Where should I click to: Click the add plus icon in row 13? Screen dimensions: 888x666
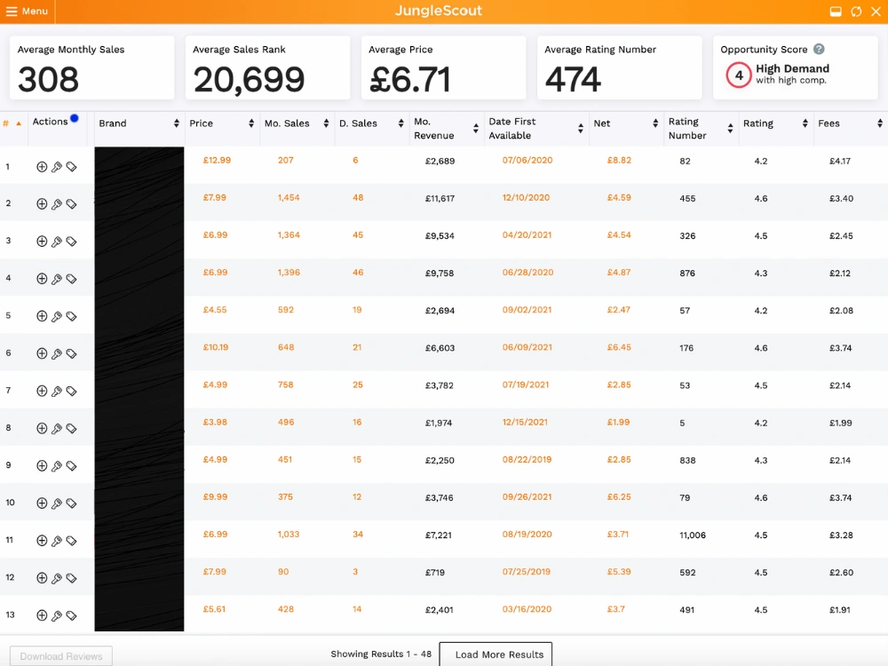pyautogui.click(x=42, y=615)
